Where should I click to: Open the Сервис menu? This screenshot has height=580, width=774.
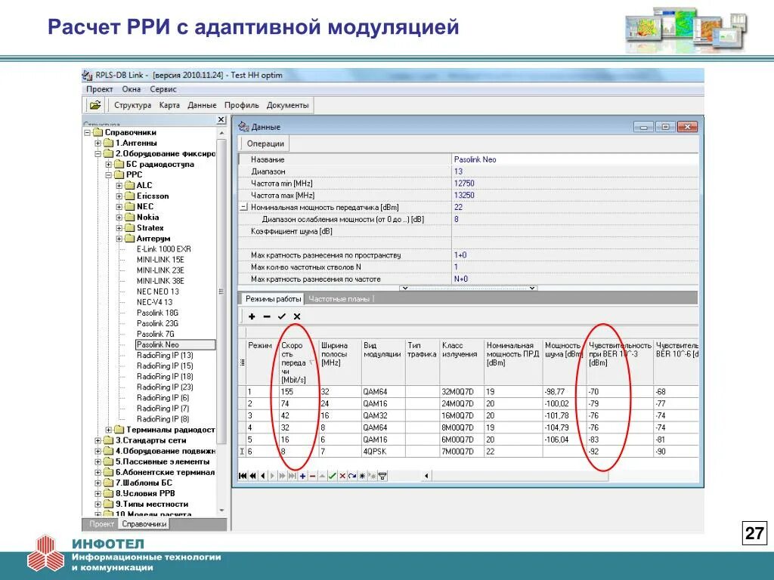[x=163, y=89]
